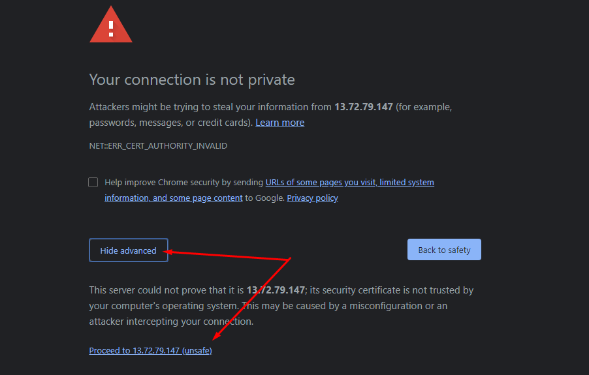Click the bold IP address in the attackers warning

(x=364, y=107)
